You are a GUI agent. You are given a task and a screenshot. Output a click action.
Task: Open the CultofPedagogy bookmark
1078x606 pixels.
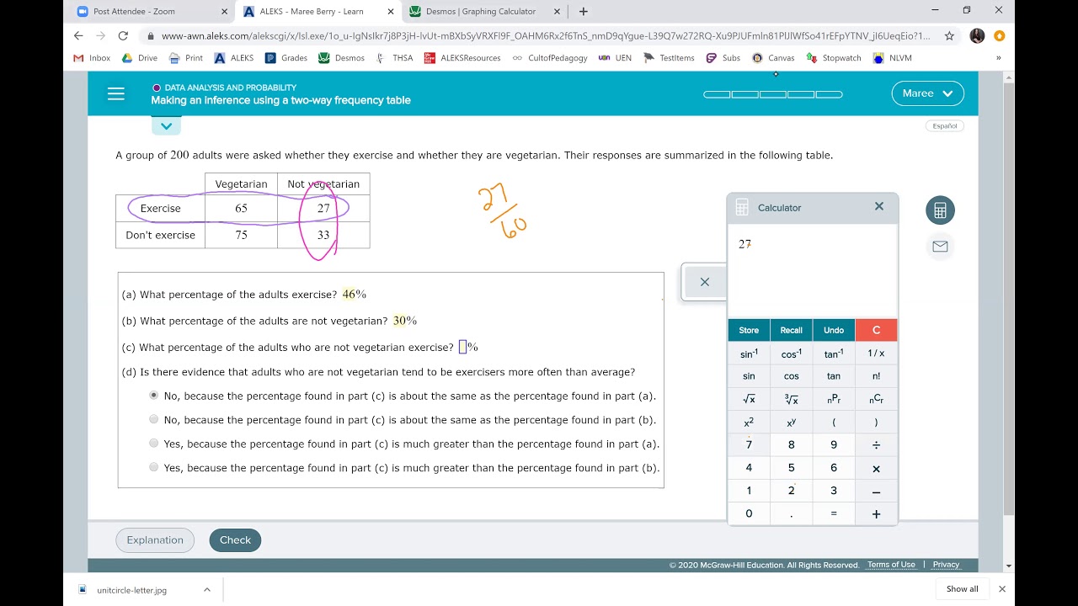549,58
